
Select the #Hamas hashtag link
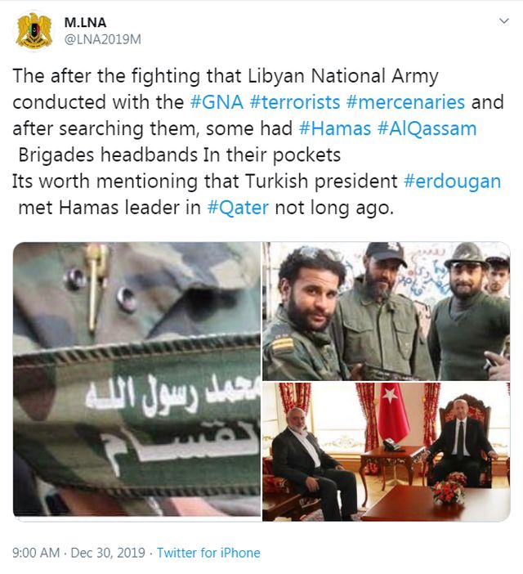coord(335,128)
